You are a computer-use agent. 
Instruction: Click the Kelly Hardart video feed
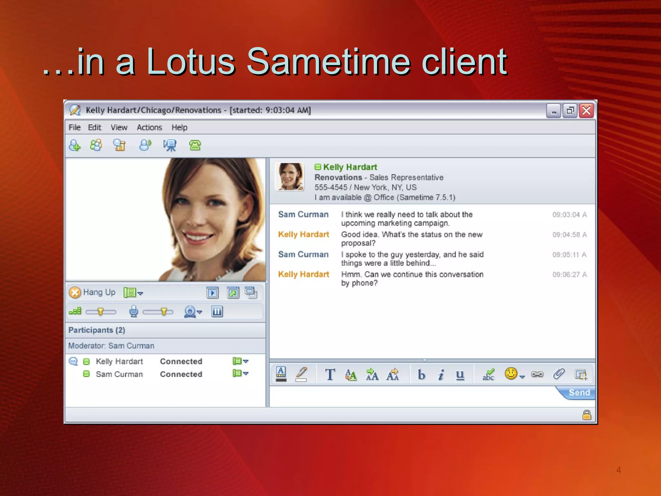click(x=165, y=219)
